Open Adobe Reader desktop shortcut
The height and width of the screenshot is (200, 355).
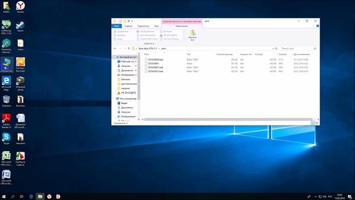pyautogui.click(x=6, y=121)
